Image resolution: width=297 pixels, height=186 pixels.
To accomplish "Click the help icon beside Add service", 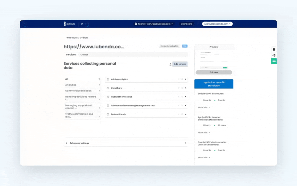I will (x=170, y=64).
